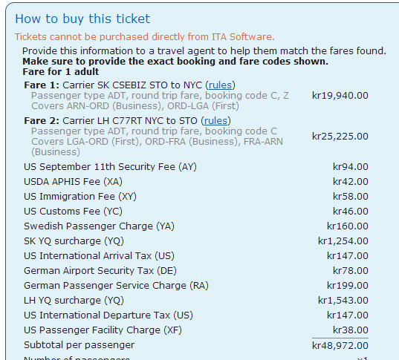Select the US September 11th Security Fee row
The height and width of the screenshot is (360, 399).
click(196, 167)
